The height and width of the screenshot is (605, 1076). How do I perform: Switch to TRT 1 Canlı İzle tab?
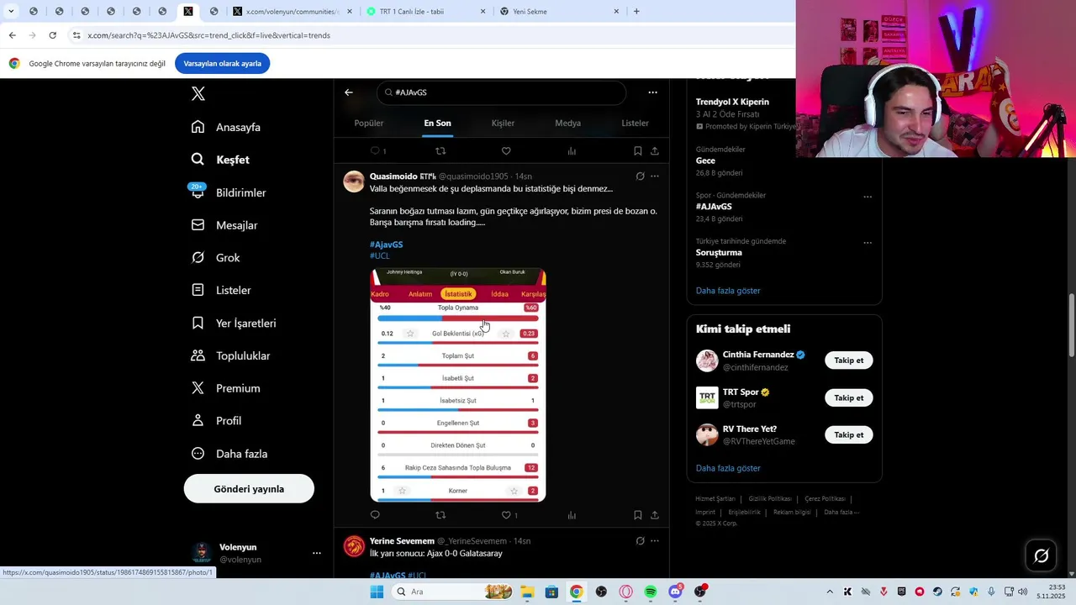[427, 12]
